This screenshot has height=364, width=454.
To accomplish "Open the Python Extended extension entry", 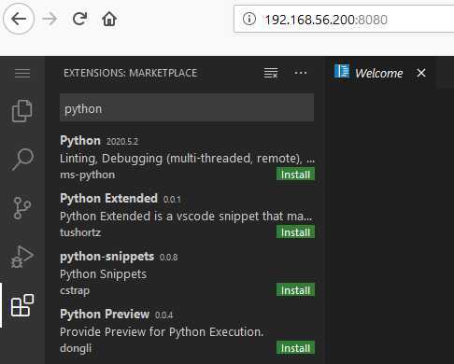I will [x=187, y=215].
